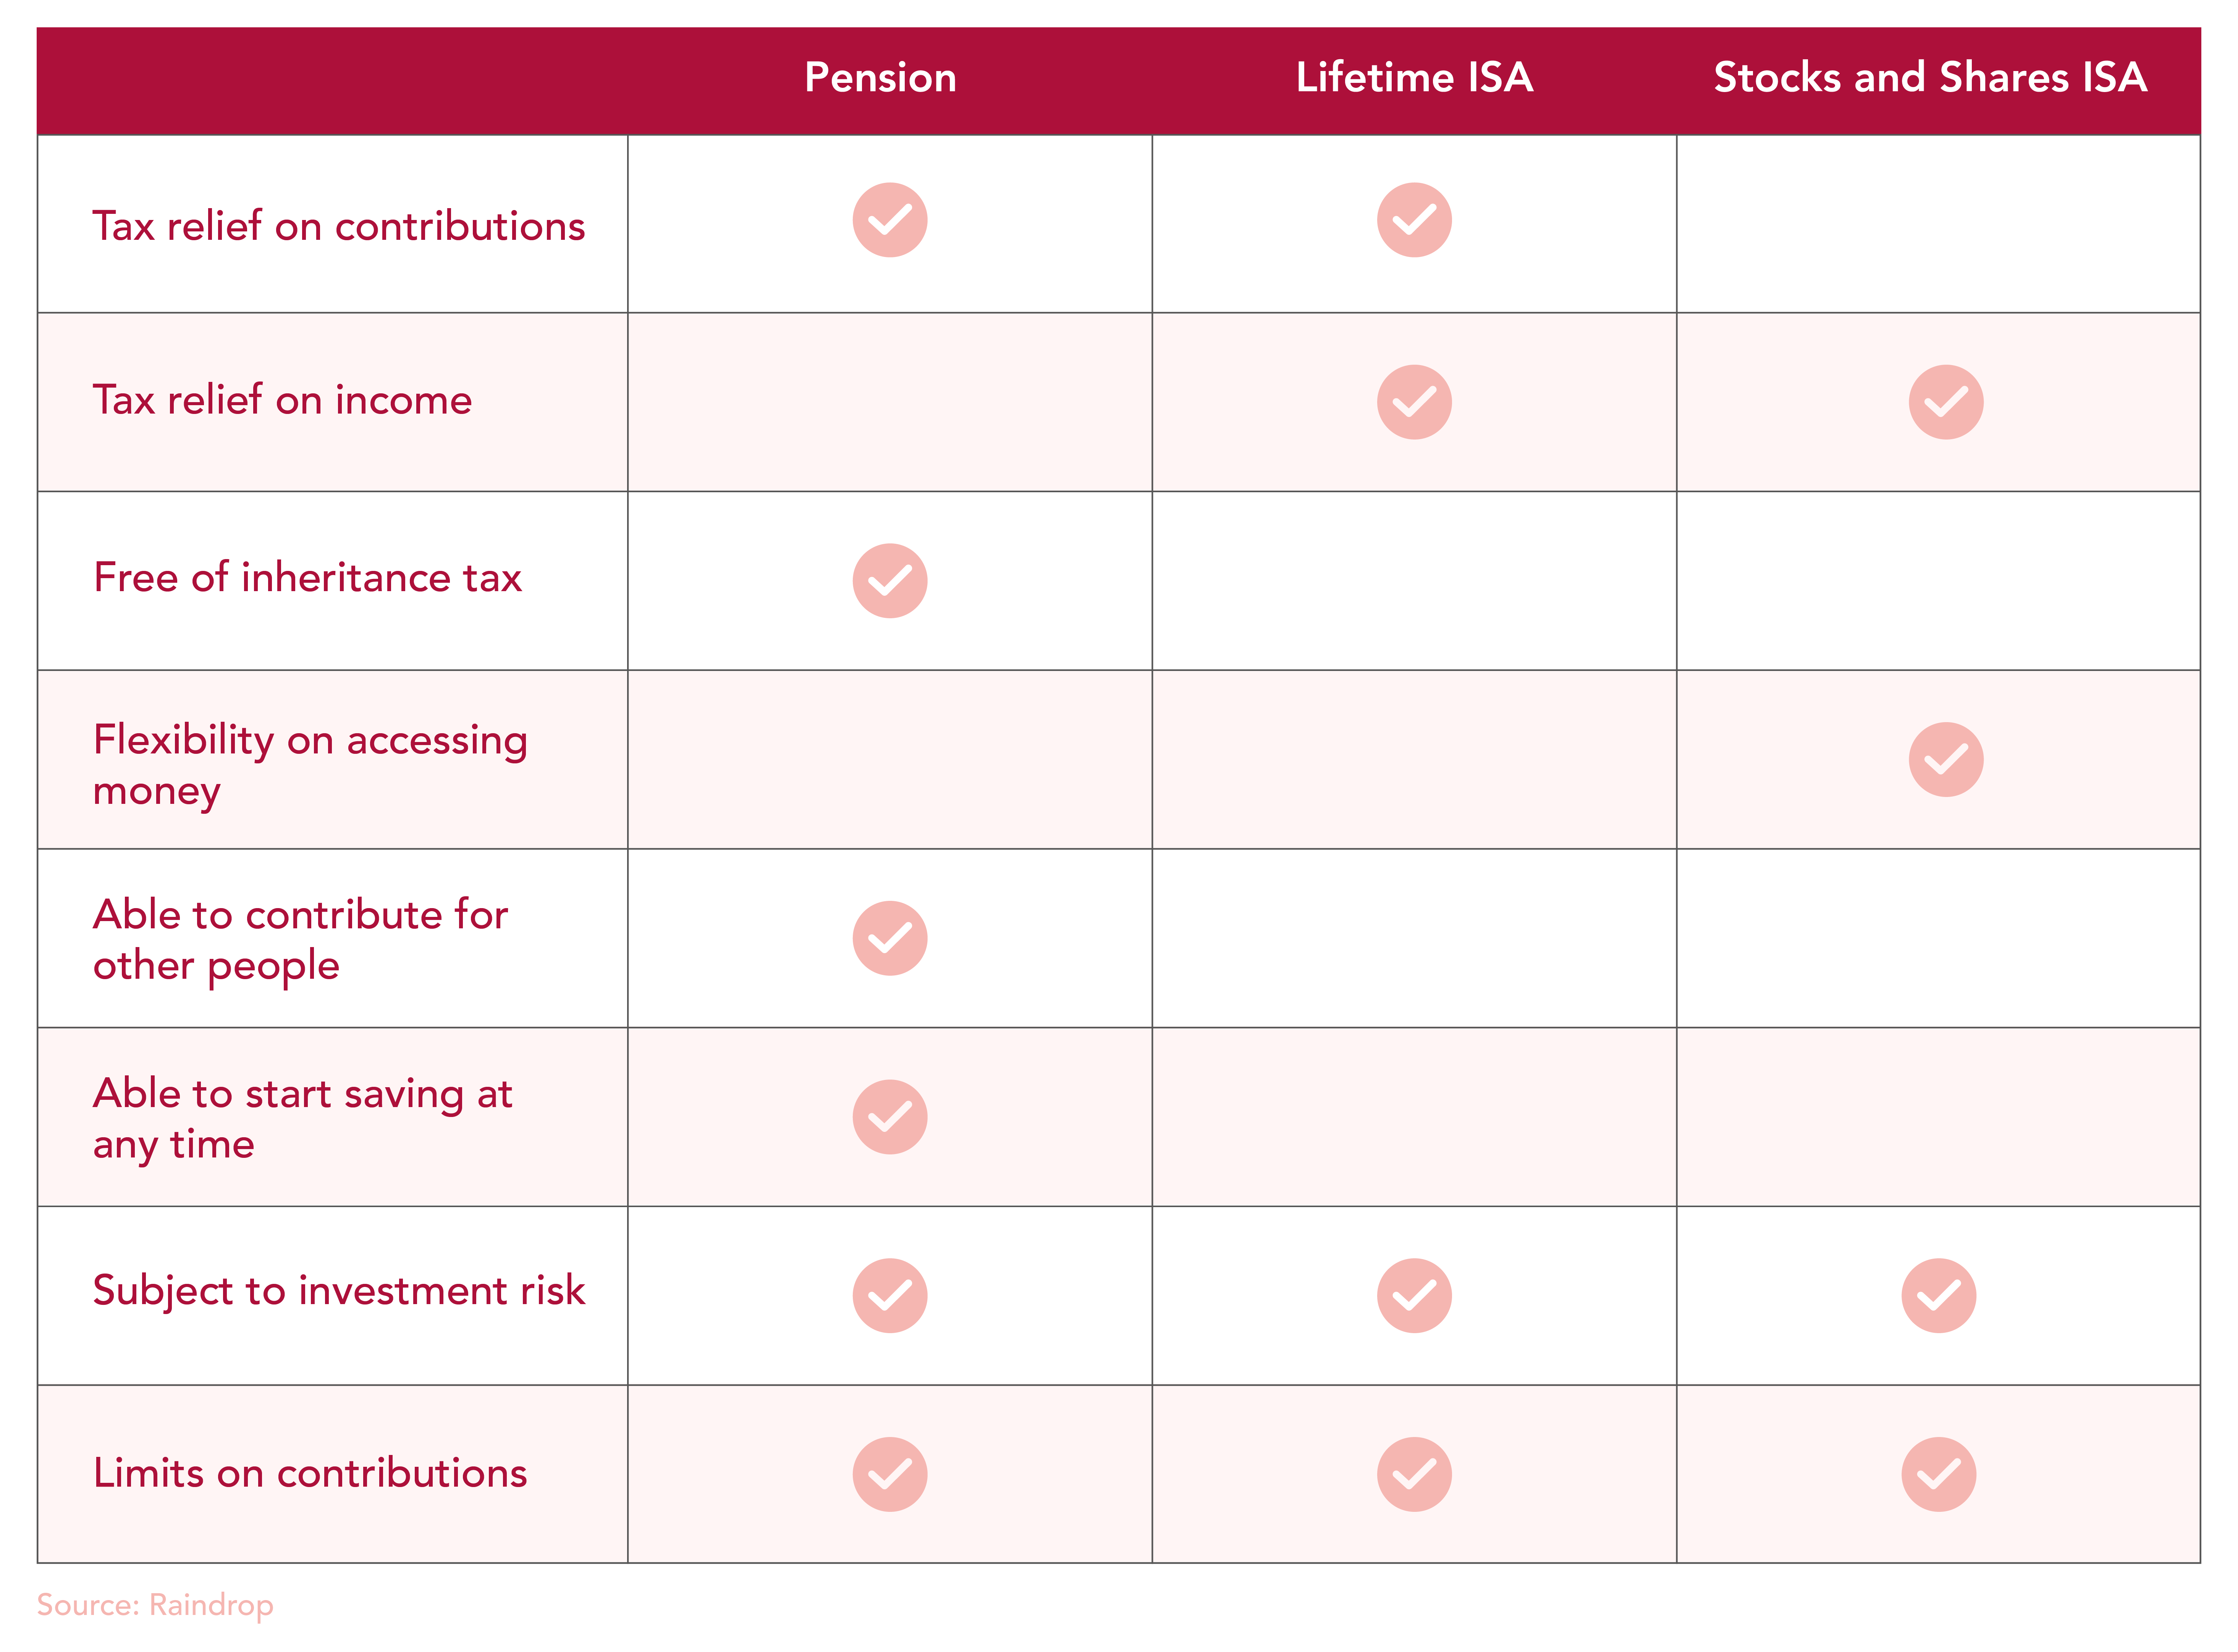This screenshot has height=1652, width=2238.
Task: Click Pension start saving any time checkmark
Action: (x=889, y=1117)
